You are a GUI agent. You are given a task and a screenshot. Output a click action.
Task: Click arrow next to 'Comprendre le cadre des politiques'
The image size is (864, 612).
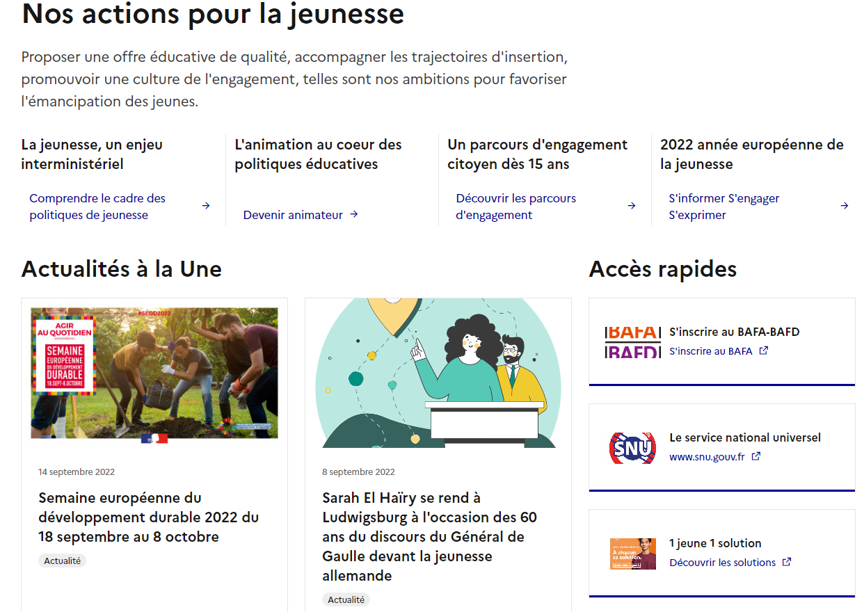pyautogui.click(x=206, y=206)
